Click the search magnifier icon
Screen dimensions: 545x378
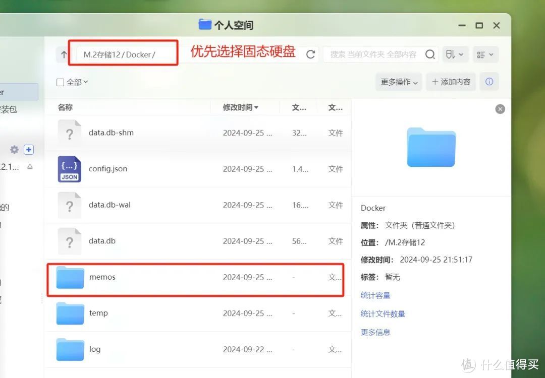tap(430, 54)
